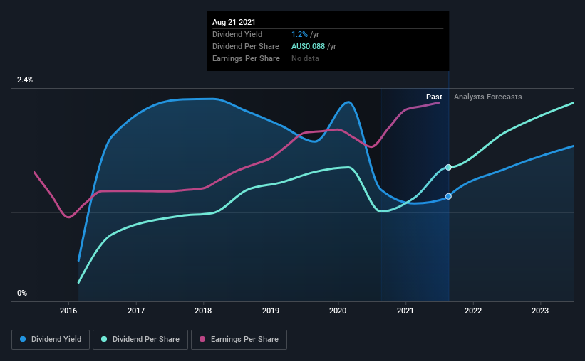Screen dimensions: 585x361
Task: Click the Analysts Forecasts label
Action: [487, 97]
